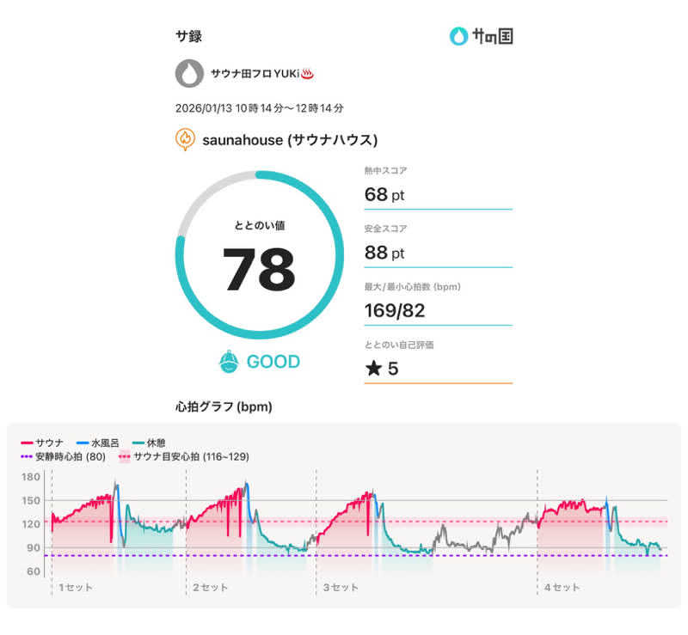Viewport: 688px width, 635px height.
Task: Open the サウナ田フロYUKi user profile
Action: (254, 74)
